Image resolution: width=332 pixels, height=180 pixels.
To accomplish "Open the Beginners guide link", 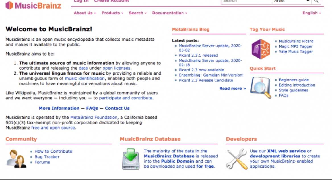I will (x=294, y=80).
